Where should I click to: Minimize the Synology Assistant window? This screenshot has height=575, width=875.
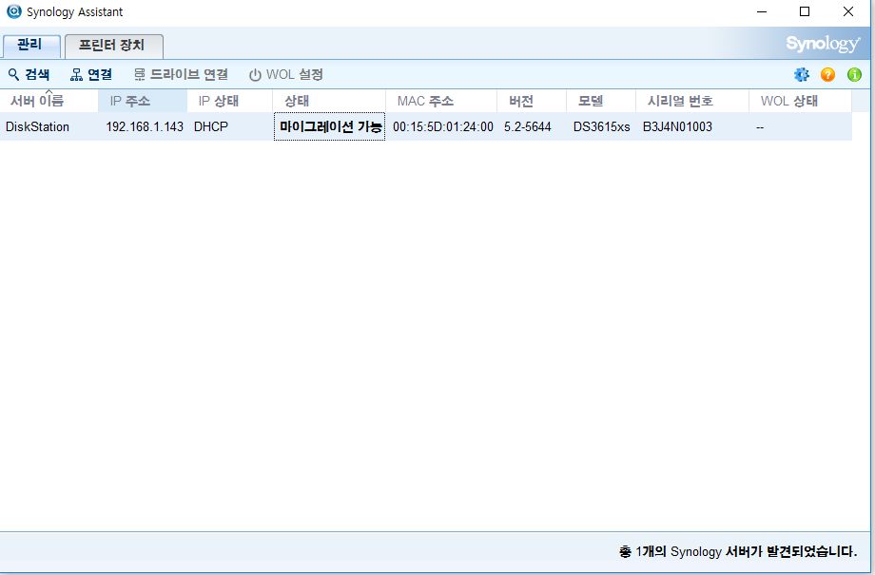[762, 11]
